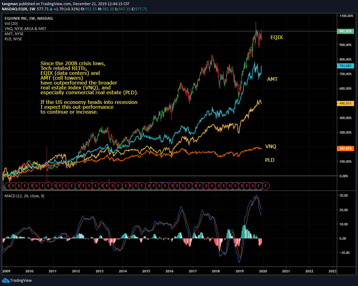Image resolution: width=358 pixels, height=286 pixels.
Task: Select the 'PLD, NYSE' legend entry
Action: [x=13, y=39]
